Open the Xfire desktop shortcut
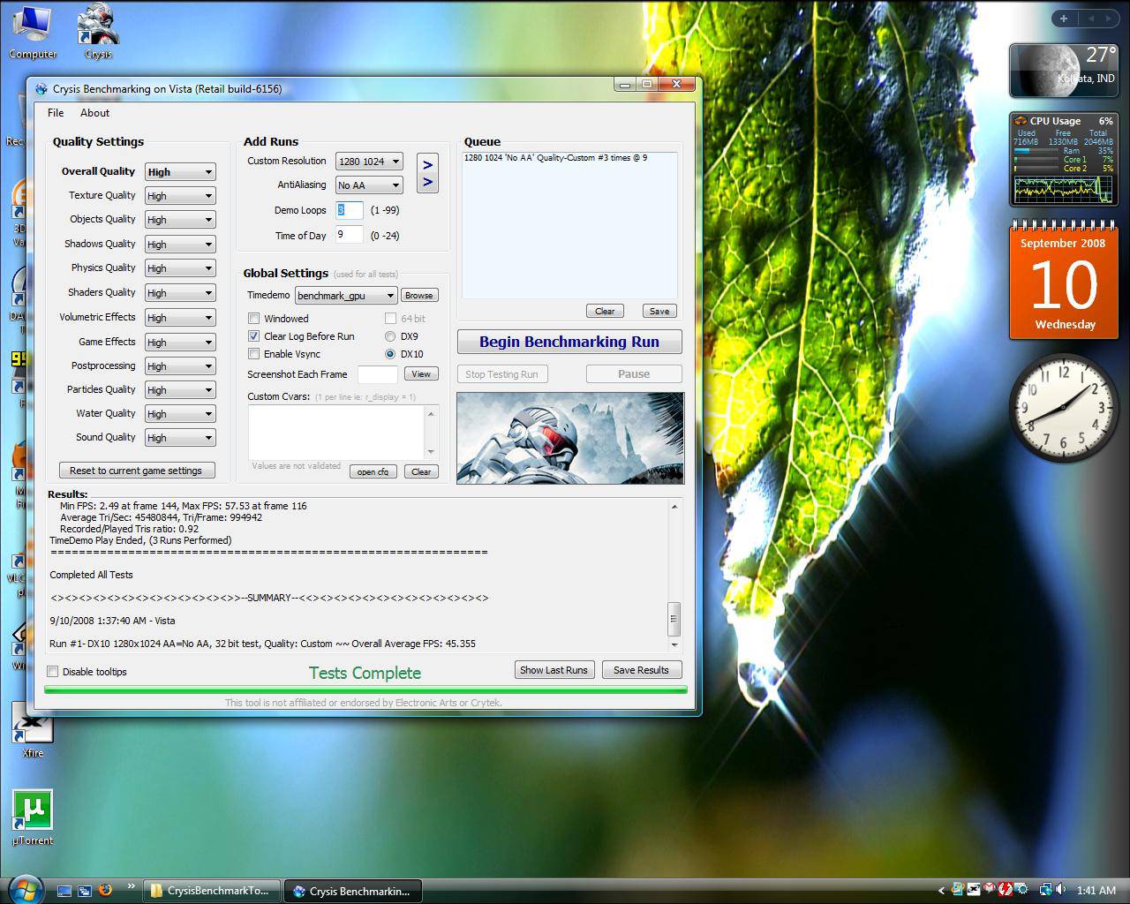 33,731
